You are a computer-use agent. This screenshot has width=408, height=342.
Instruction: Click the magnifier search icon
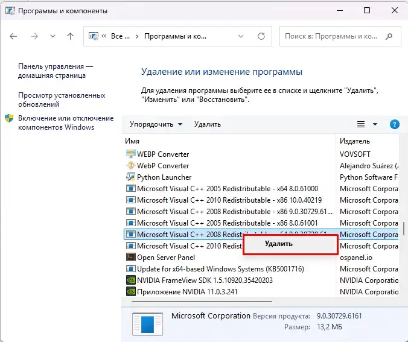point(389,36)
